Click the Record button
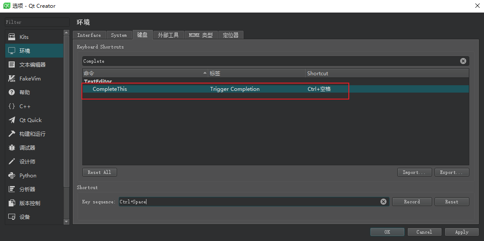The height and width of the screenshot is (241, 484). 412,202
